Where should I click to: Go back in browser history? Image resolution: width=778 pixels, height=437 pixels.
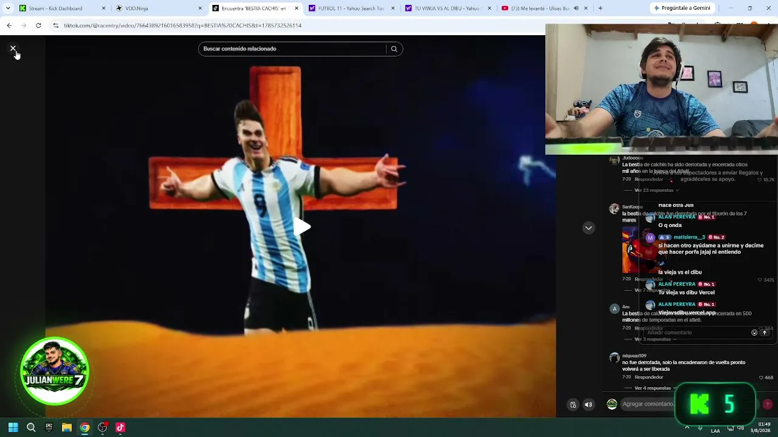9,25
